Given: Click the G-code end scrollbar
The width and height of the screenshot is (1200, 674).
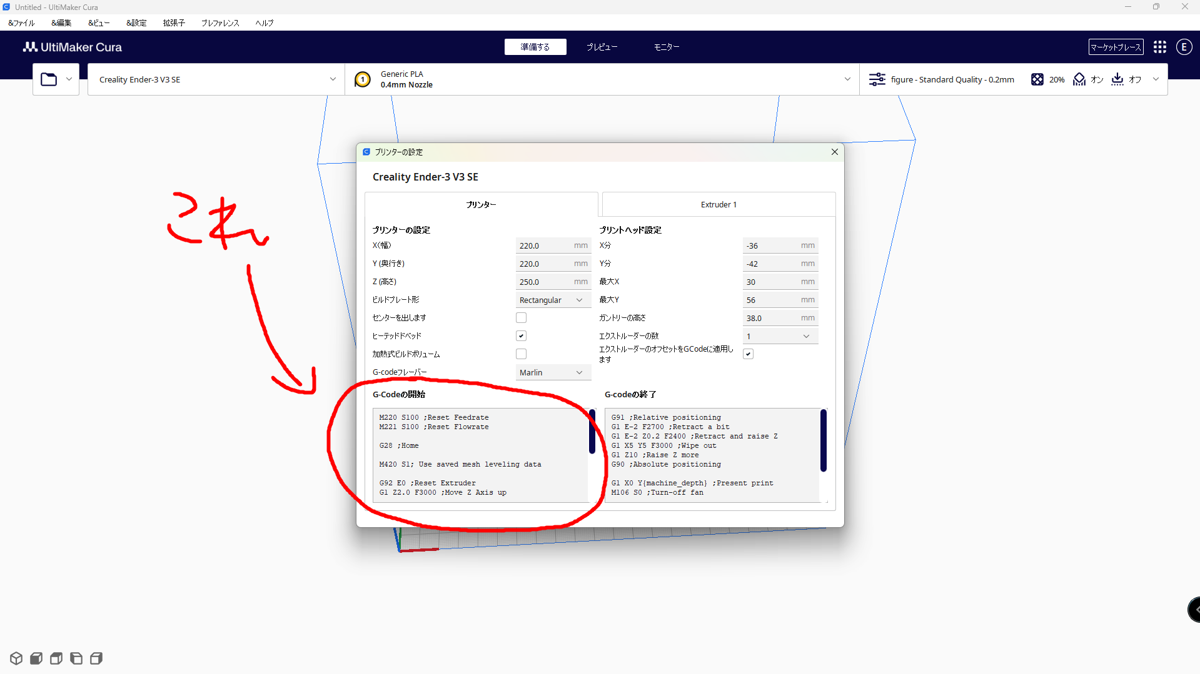Looking at the screenshot, I should coord(823,440).
